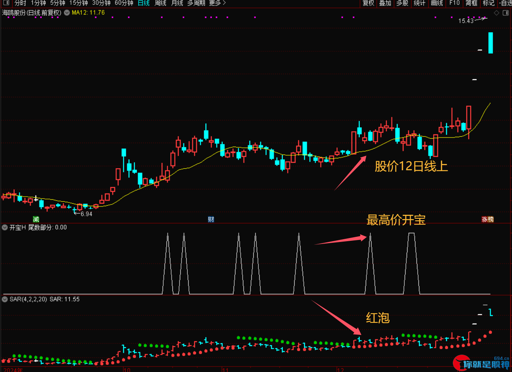Click the 多股 multi-stock button
The height and width of the screenshot is (372, 512).
point(402,3)
